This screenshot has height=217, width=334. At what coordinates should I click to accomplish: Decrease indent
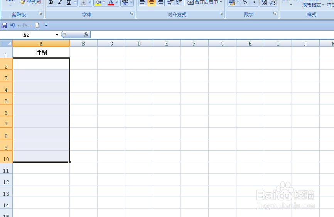tap(170, 3)
